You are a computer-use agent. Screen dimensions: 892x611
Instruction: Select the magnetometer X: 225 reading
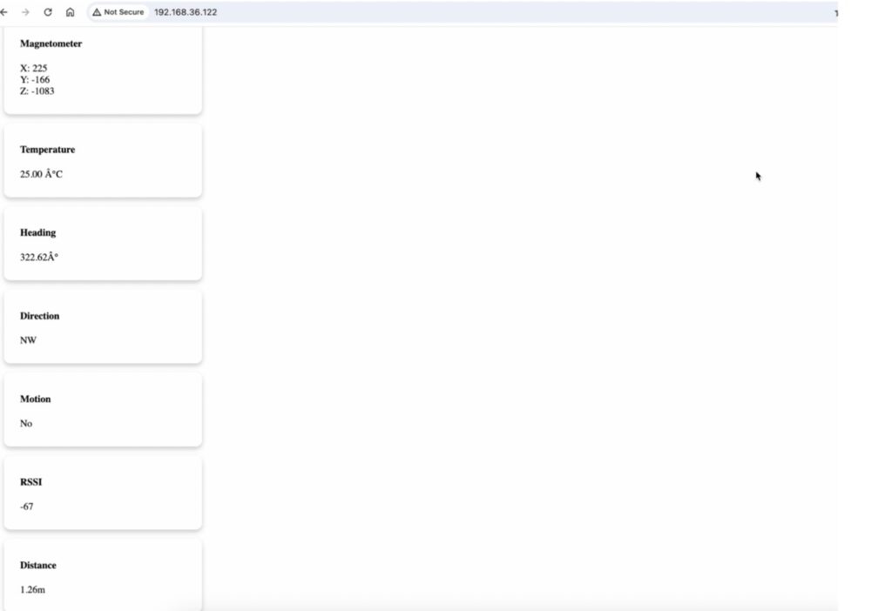(34, 68)
